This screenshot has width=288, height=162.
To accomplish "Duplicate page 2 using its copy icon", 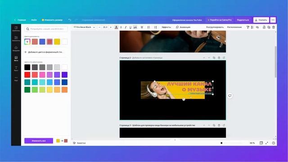I will pos(214,58).
